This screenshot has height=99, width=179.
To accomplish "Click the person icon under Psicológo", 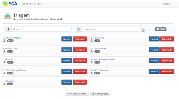I will point(92,73).
